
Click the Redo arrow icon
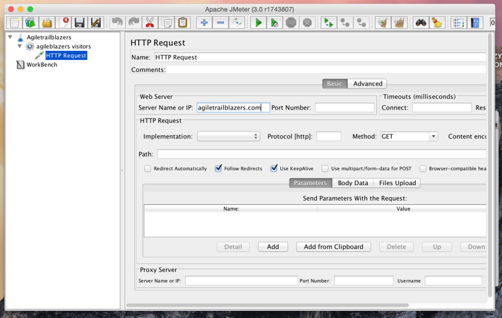coord(133,23)
